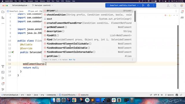Select findAndAssertElementIsInteractable() suggestion
Screen dimensions: 185x104
88,52
